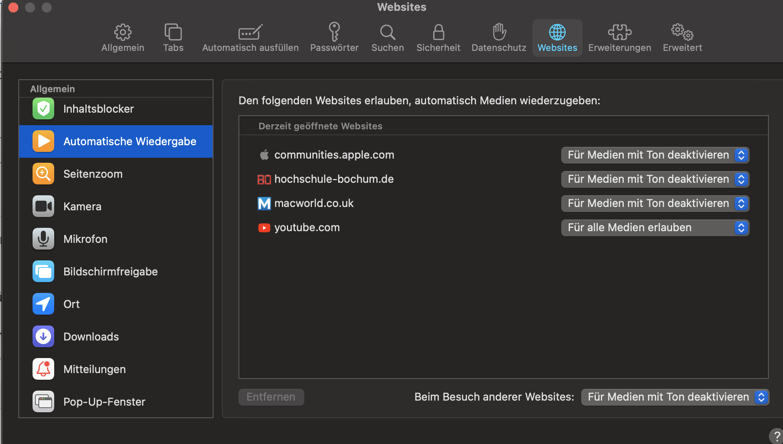Open the Bildschirmfreigabe sidebar icon
The height and width of the screenshot is (444, 783).
43,272
